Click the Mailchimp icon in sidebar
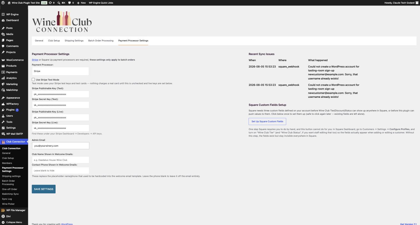Image resolution: width=420 pixels, height=225 pixels. coord(3,90)
